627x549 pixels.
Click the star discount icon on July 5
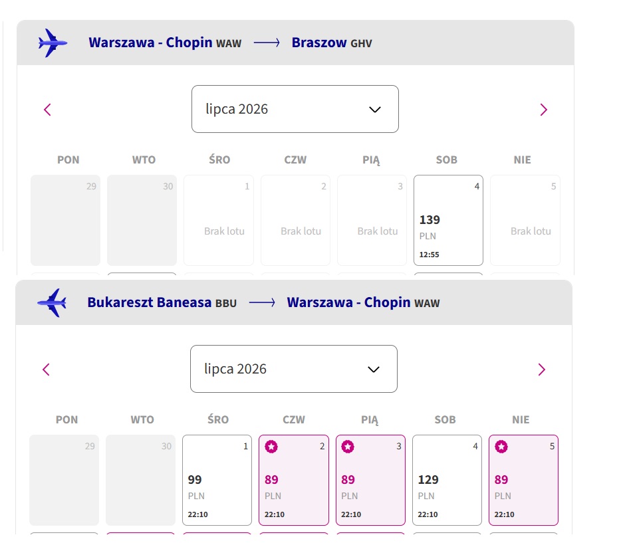(x=501, y=447)
